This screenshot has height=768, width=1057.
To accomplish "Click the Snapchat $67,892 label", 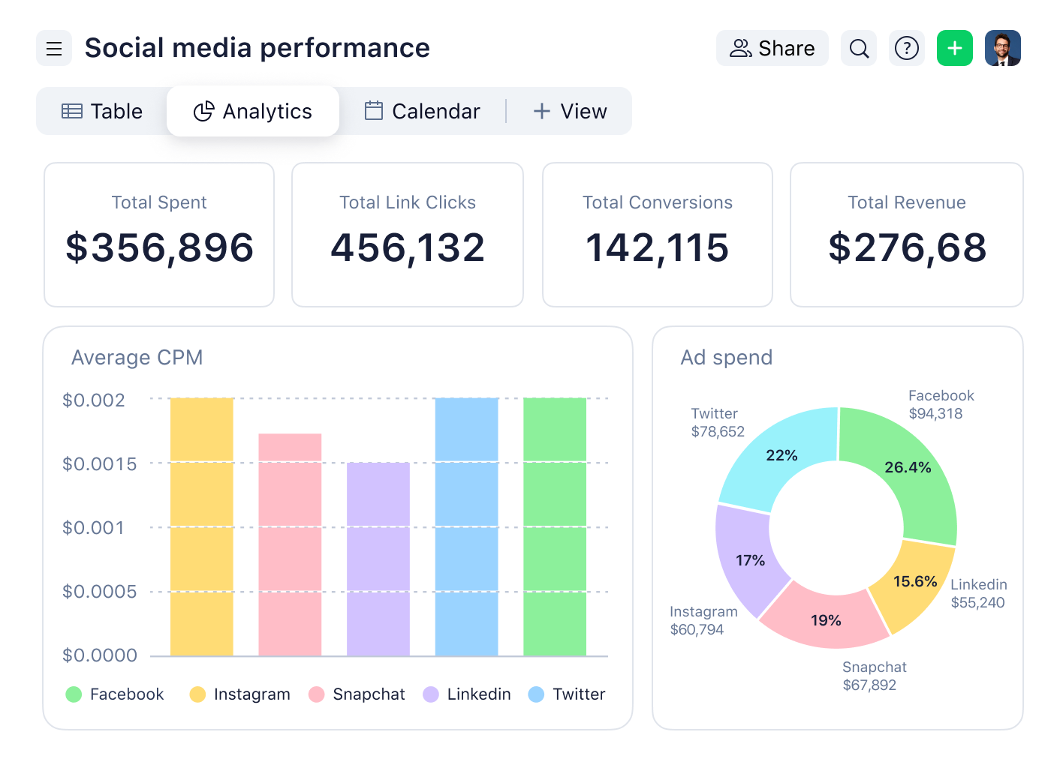I will [x=874, y=676].
